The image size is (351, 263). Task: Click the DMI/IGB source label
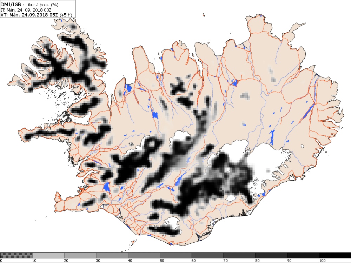click(x=11, y=4)
